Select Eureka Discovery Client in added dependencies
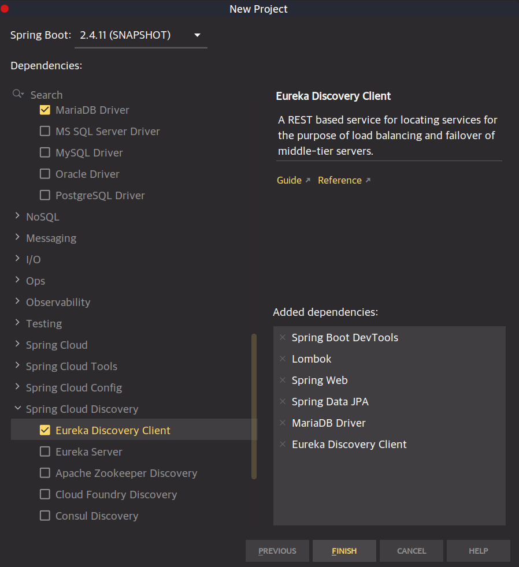519x567 pixels. (x=349, y=444)
